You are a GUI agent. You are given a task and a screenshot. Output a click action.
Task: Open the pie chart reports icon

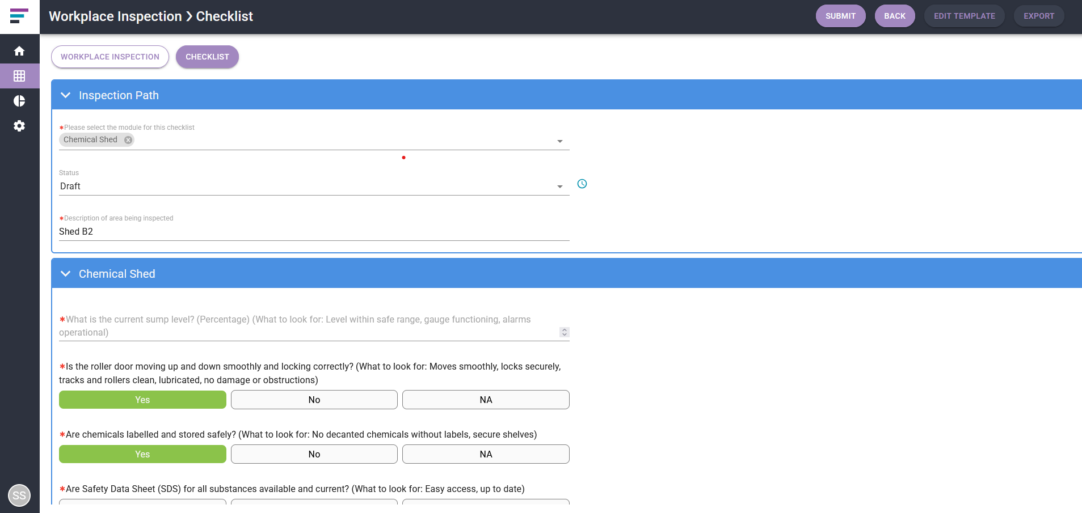click(x=19, y=101)
